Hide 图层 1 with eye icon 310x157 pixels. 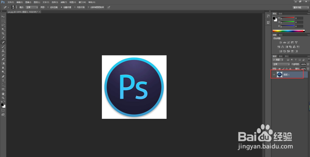coord(274,75)
